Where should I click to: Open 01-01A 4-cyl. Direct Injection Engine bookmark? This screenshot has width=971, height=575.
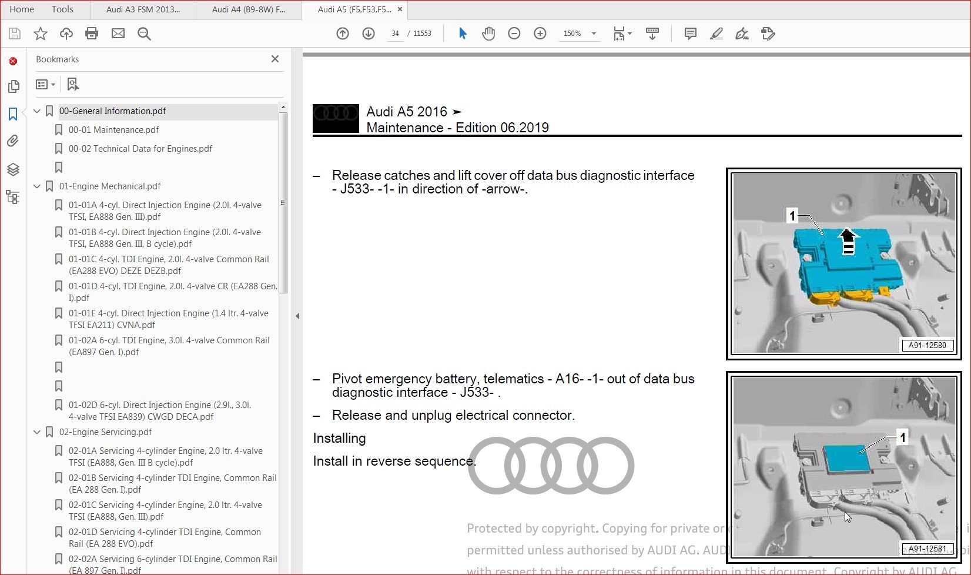tap(165, 211)
